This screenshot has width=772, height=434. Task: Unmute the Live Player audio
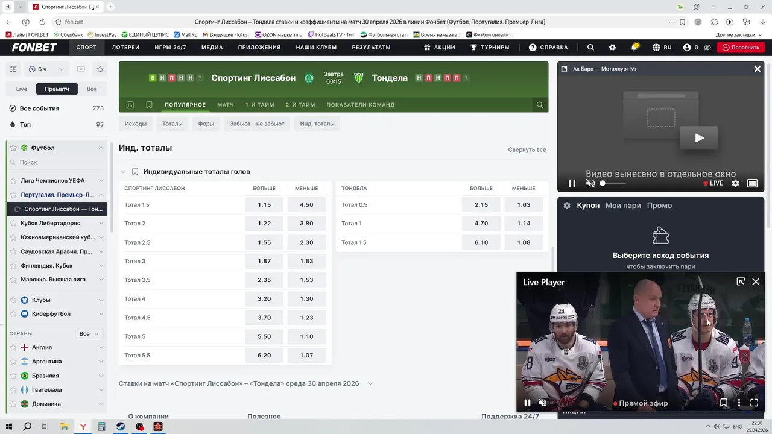coord(542,403)
